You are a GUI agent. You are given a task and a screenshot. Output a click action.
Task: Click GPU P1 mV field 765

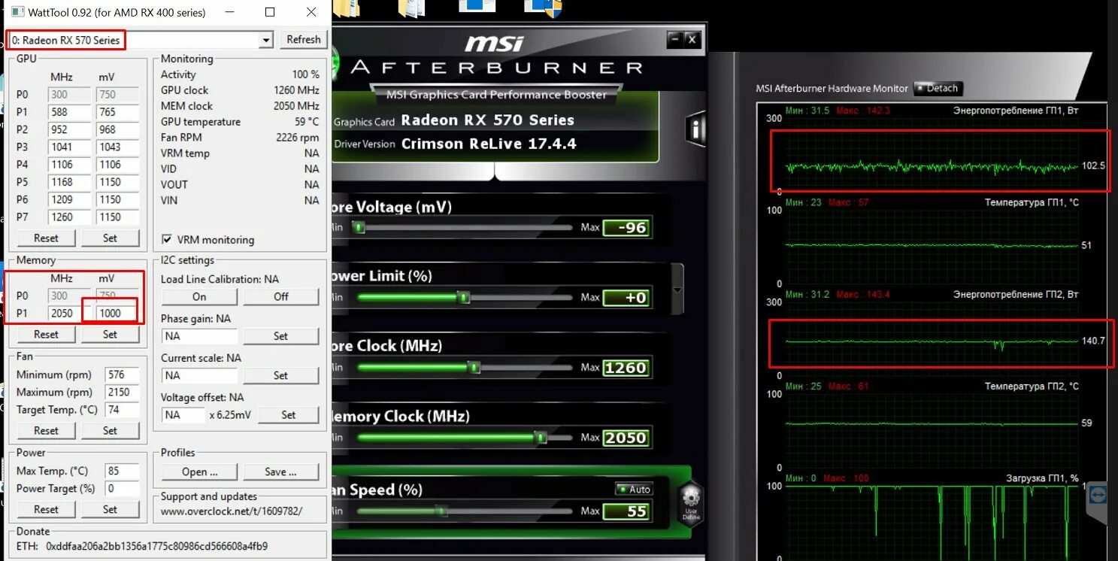click(117, 112)
